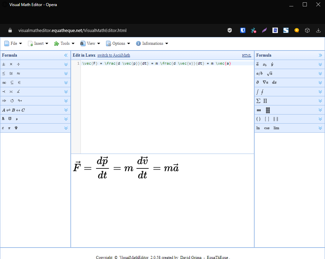Screen dimensions: 325x259
Task: Click the David Grima footer link
Action: 191,257
